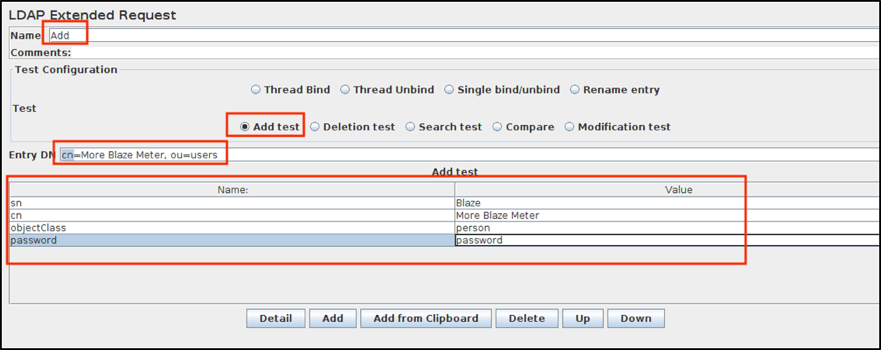Click the Value column header

(668, 190)
